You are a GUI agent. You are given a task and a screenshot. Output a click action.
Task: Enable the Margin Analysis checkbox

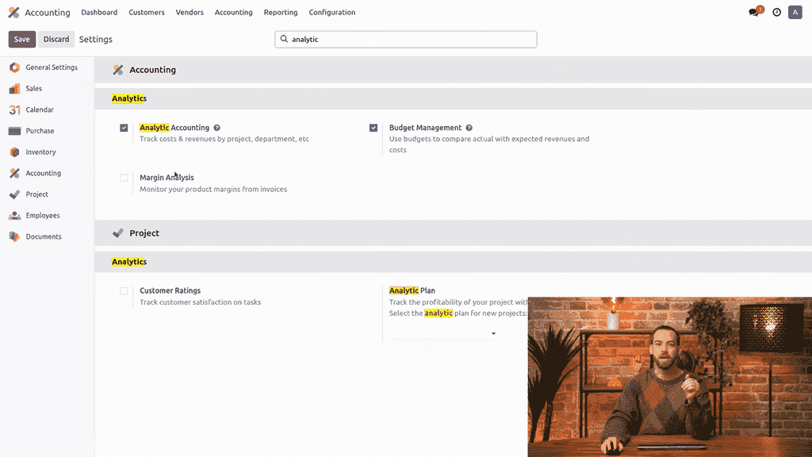click(124, 178)
